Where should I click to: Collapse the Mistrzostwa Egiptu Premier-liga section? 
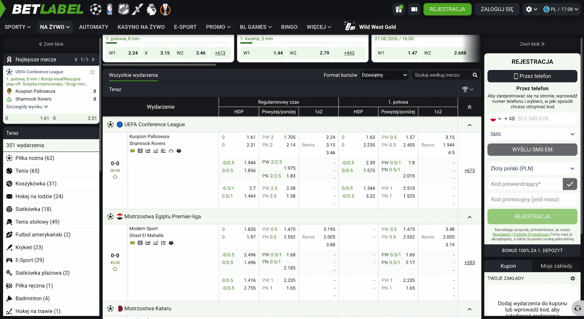click(469, 217)
